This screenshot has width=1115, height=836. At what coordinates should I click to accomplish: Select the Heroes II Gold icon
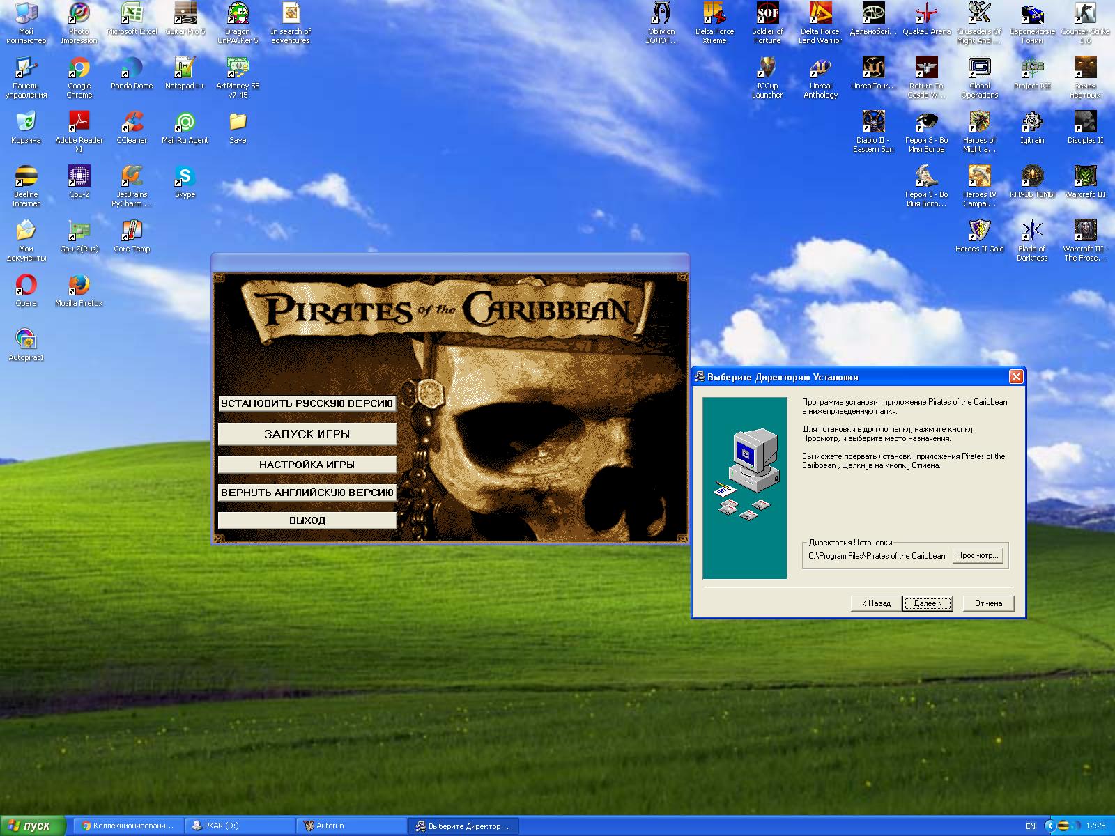click(x=979, y=236)
